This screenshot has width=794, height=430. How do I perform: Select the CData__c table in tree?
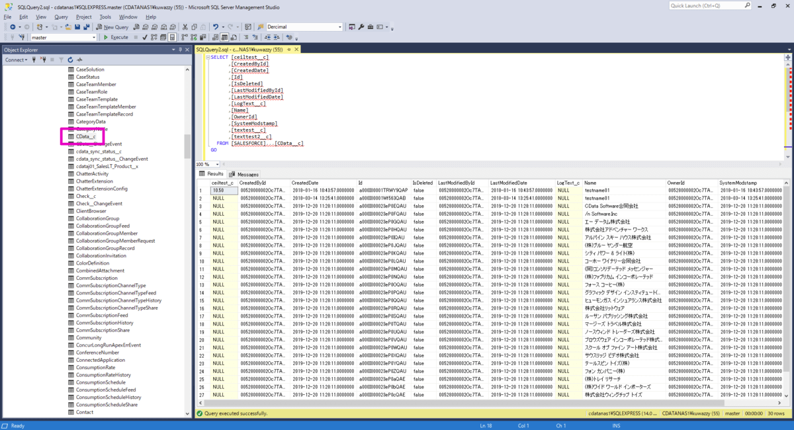[x=85, y=136]
